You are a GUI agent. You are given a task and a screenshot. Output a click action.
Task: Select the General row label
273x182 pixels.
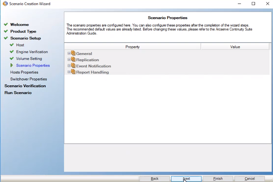pos(84,53)
